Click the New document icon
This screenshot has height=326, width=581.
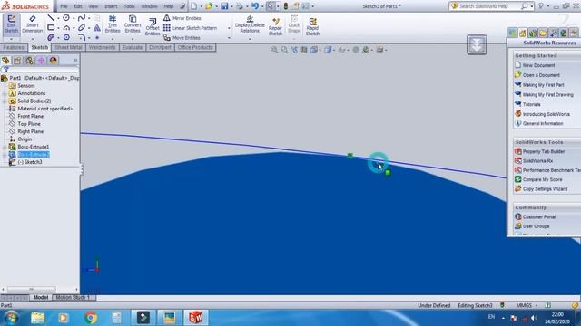(x=193, y=6)
